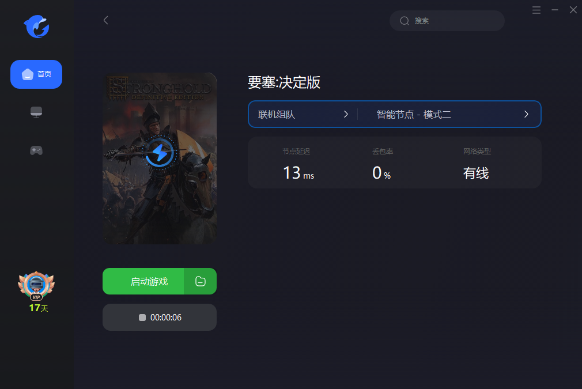Click the search magnifier icon
This screenshot has height=389, width=582.
405,21
